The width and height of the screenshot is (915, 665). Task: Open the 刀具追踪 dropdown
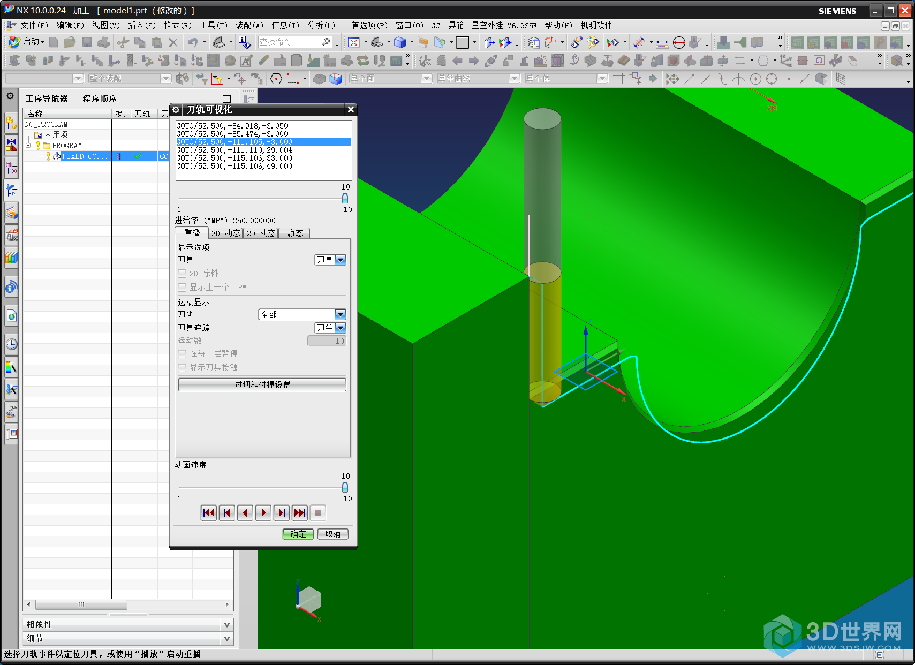[341, 328]
